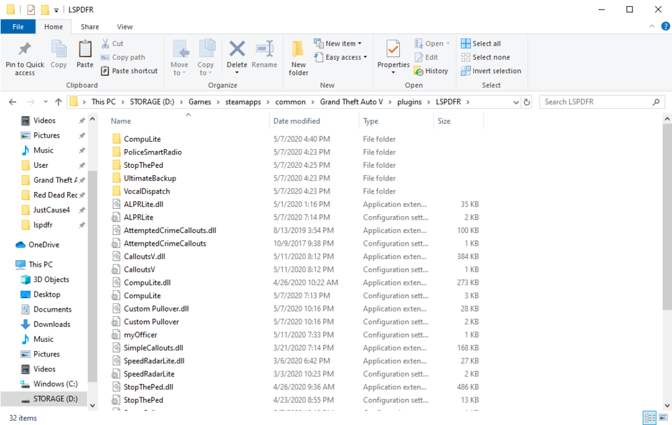This screenshot has height=425, width=672.
Task: Click the Delete X icon
Action: pos(237,49)
